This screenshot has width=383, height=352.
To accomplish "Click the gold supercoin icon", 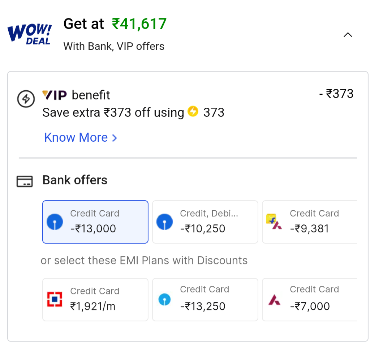I will [193, 112].
